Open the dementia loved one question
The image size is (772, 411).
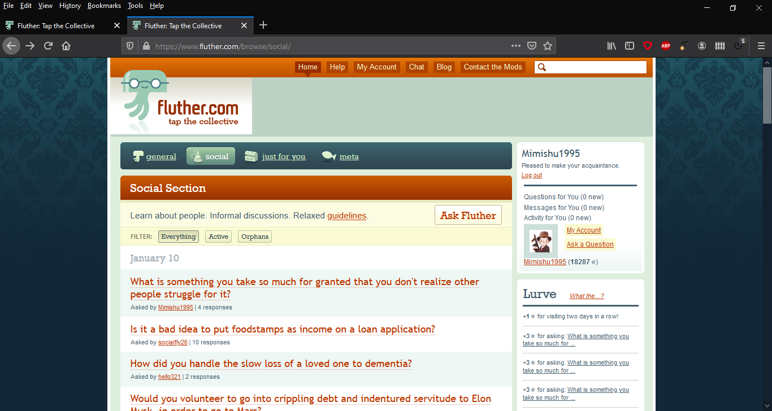pyautogui.click(x=271, y=364)
